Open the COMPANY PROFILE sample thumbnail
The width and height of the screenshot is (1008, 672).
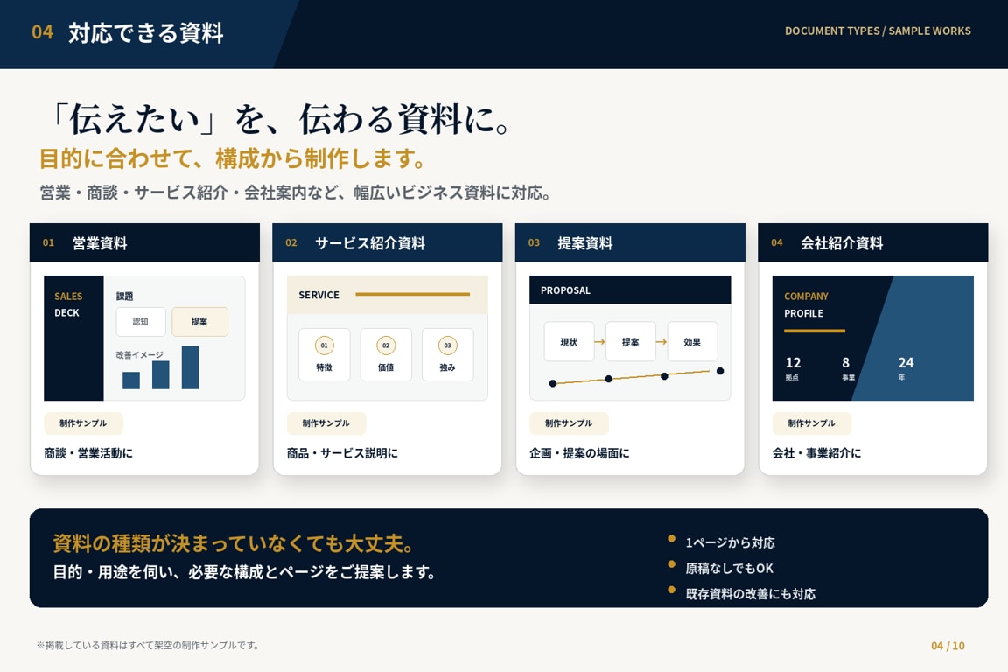coord(872,339)
